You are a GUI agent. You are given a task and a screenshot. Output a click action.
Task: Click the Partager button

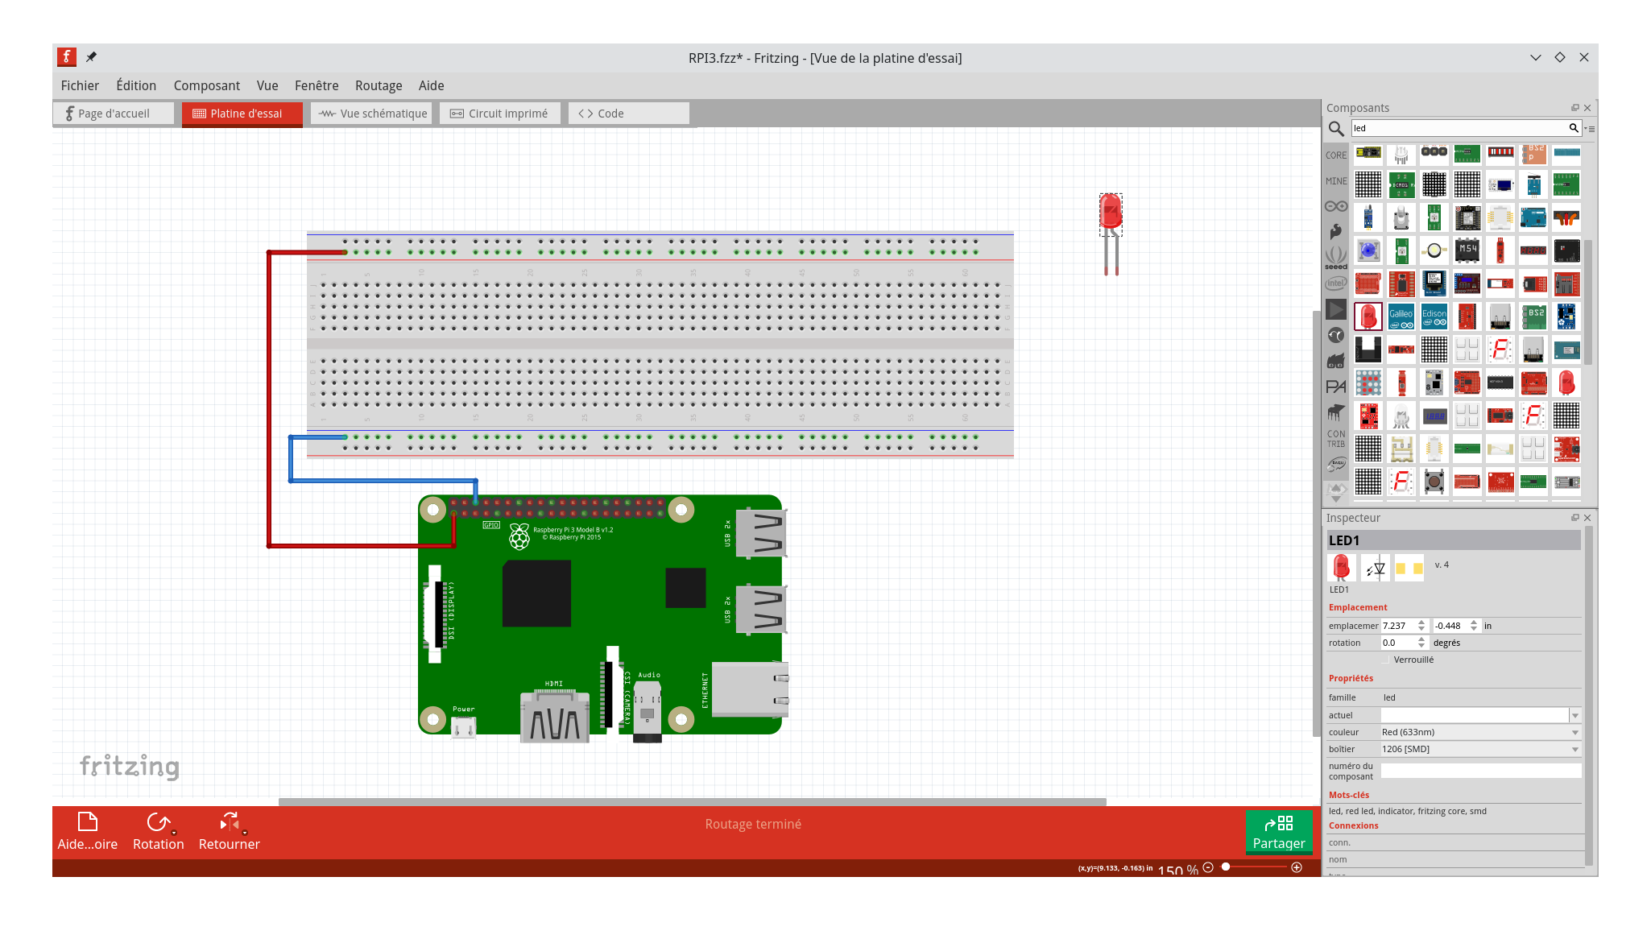click(1279, 832)
